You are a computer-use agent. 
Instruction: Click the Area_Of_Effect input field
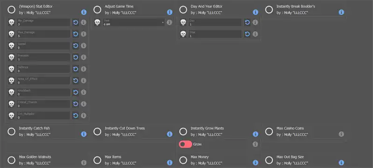(x=43, y=80)
